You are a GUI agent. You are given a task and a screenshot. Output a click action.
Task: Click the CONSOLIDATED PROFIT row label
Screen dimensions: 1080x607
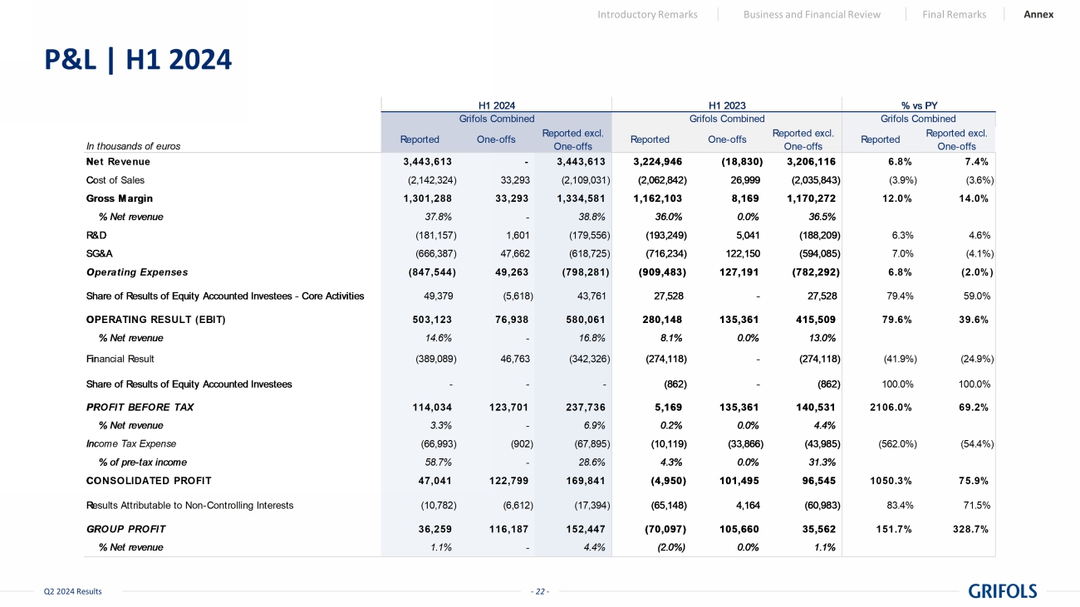[149, 480]
